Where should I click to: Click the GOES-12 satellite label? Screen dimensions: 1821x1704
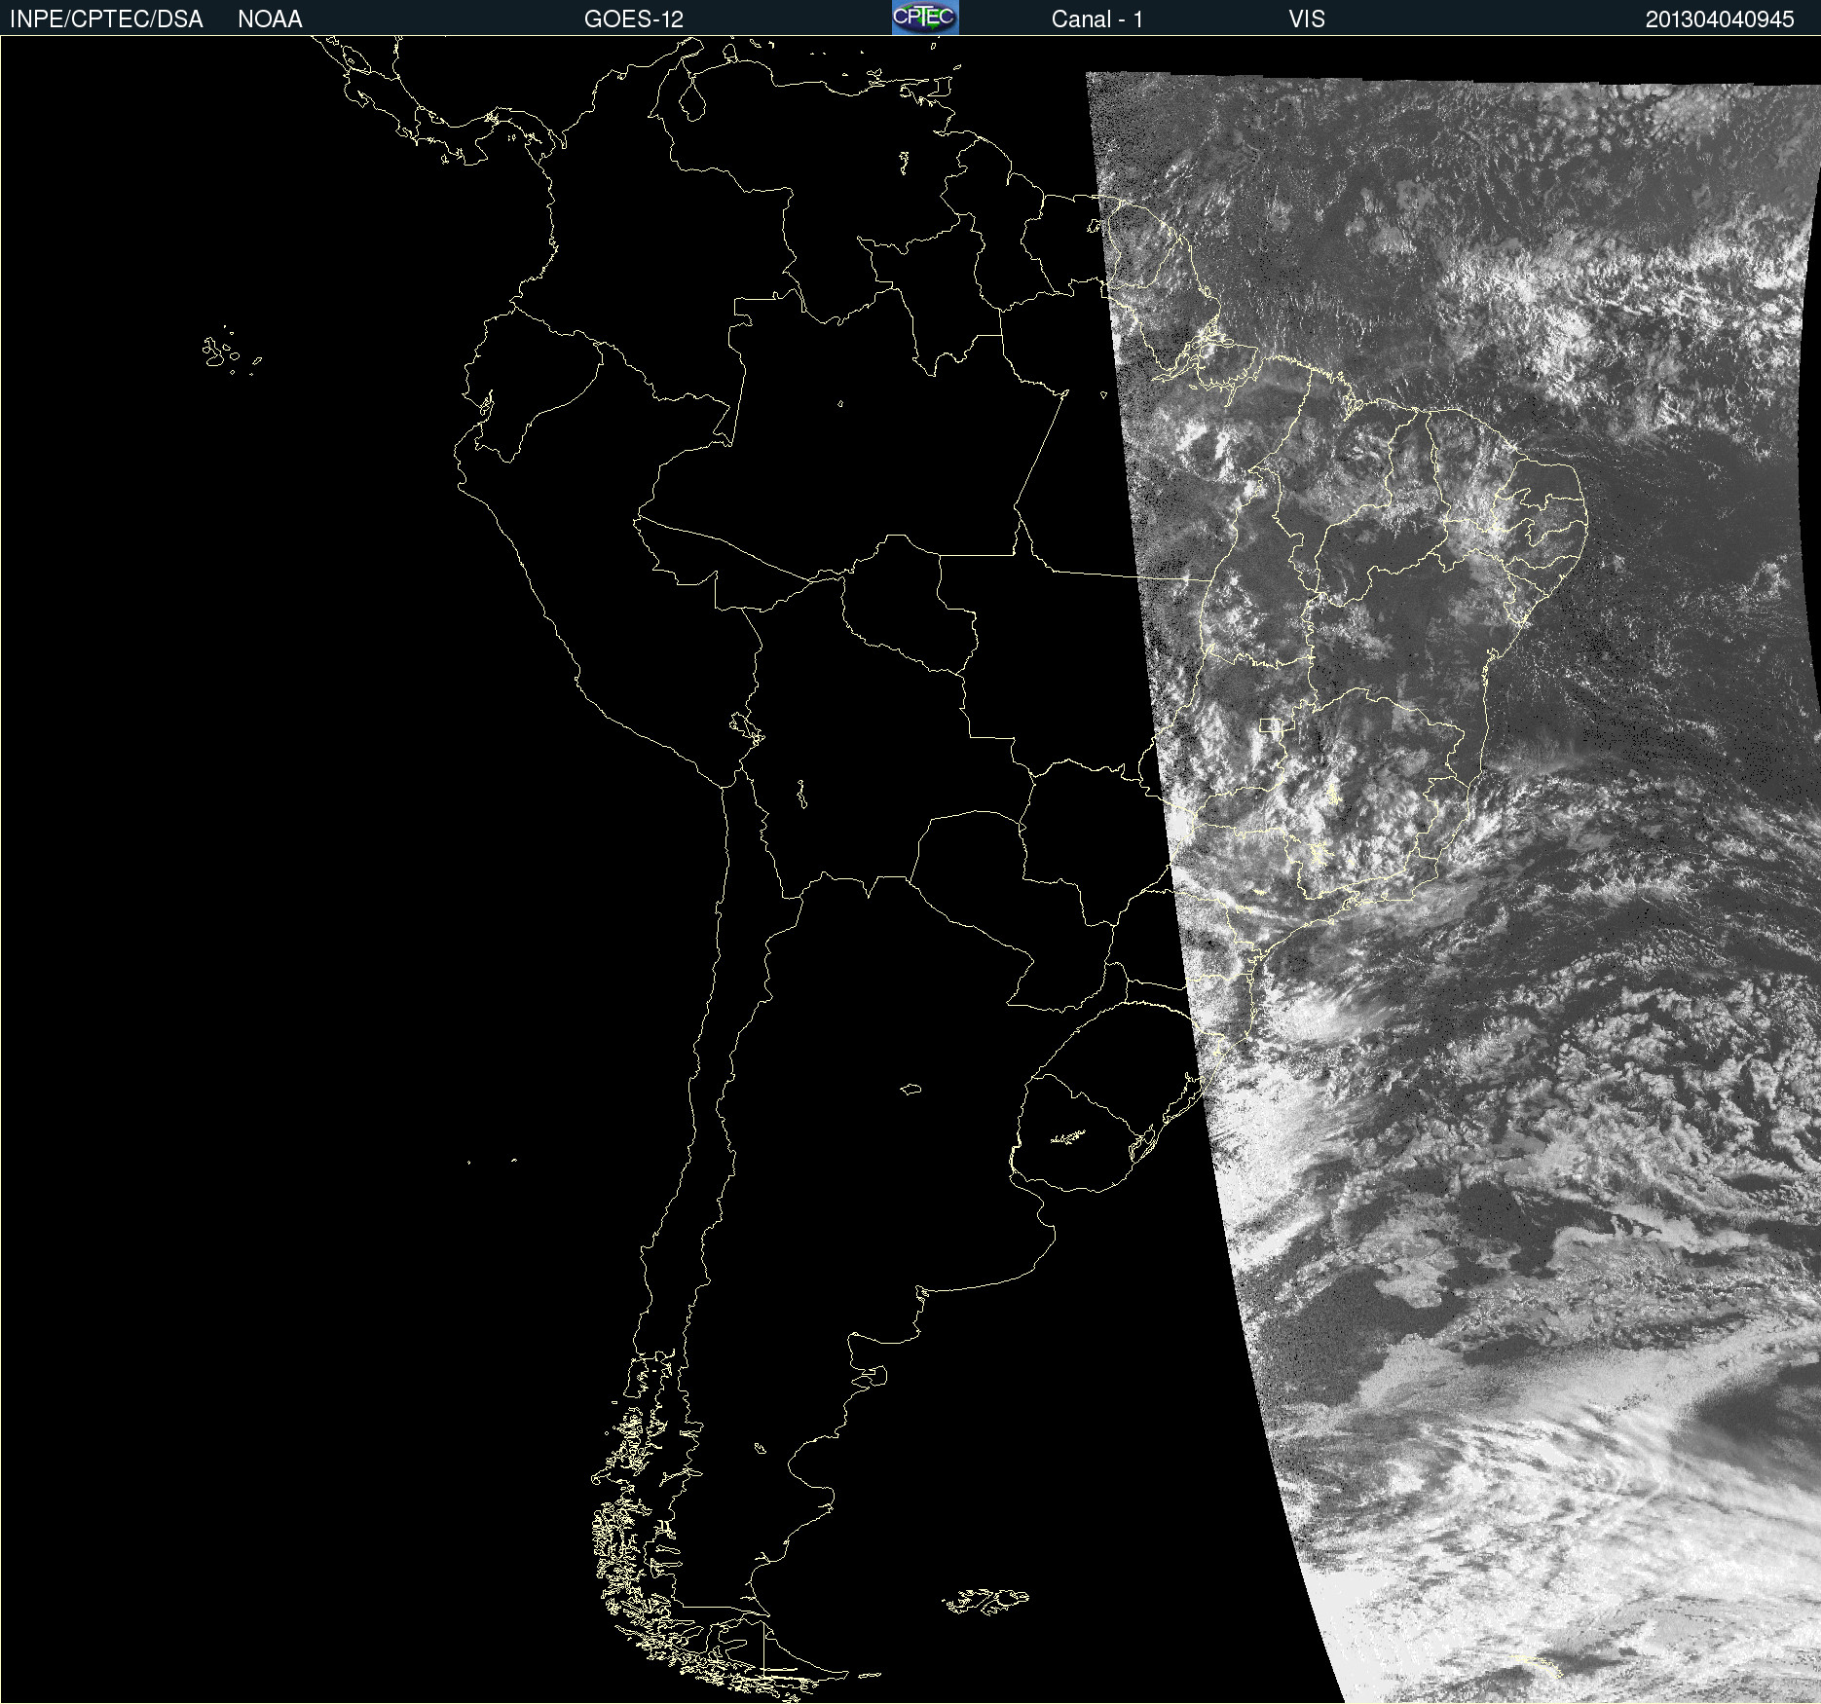coord(634,19)
